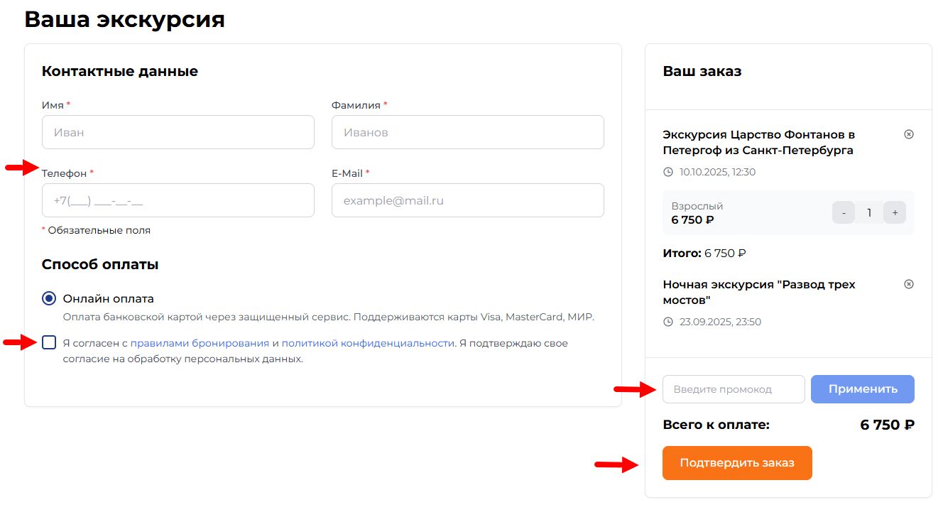Check the booking rules agreement checkbox
The height and width of the screenshot is (522, 943).
click(x=49, y=343)
